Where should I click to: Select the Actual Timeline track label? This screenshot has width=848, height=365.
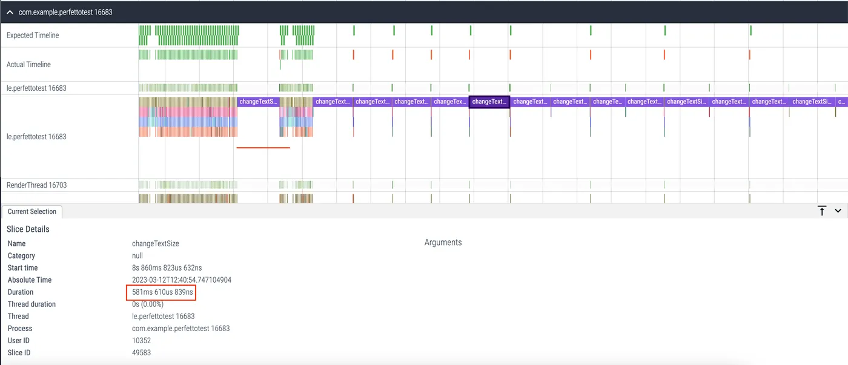point(28,64)
